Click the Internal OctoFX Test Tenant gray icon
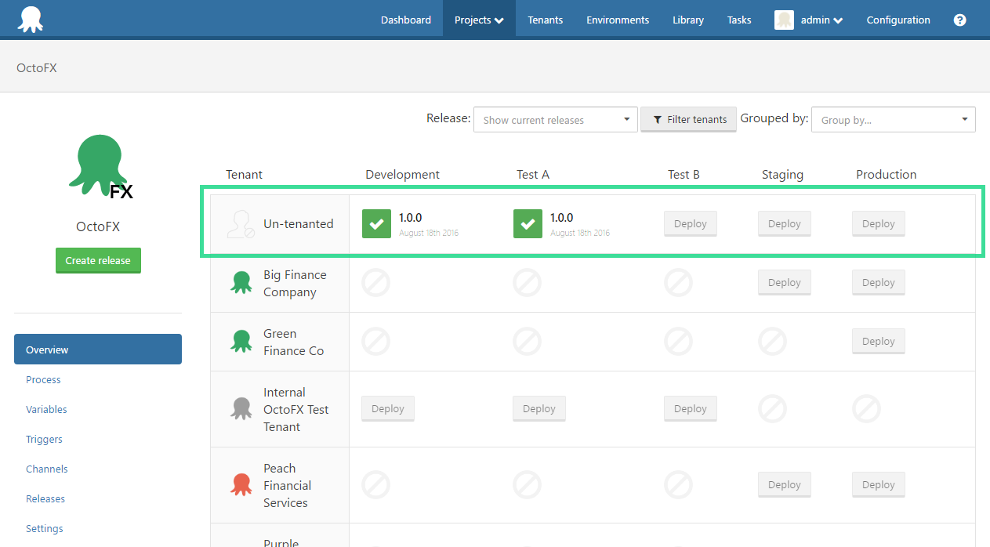This screenshot has width=990, height=547. point(241,408)
